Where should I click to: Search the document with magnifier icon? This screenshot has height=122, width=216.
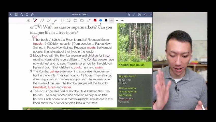coord(22,15)
